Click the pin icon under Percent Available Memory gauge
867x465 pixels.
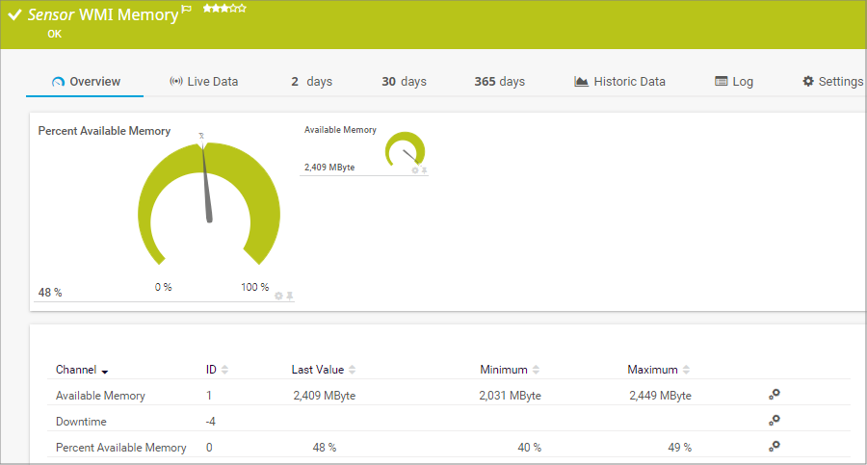(x=290, y=296)
